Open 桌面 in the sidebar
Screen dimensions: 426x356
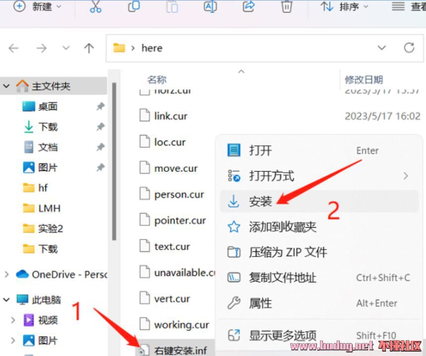point(48,106)
